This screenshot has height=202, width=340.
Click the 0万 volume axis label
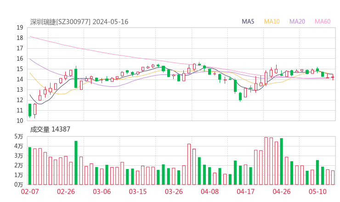[19, 185]
